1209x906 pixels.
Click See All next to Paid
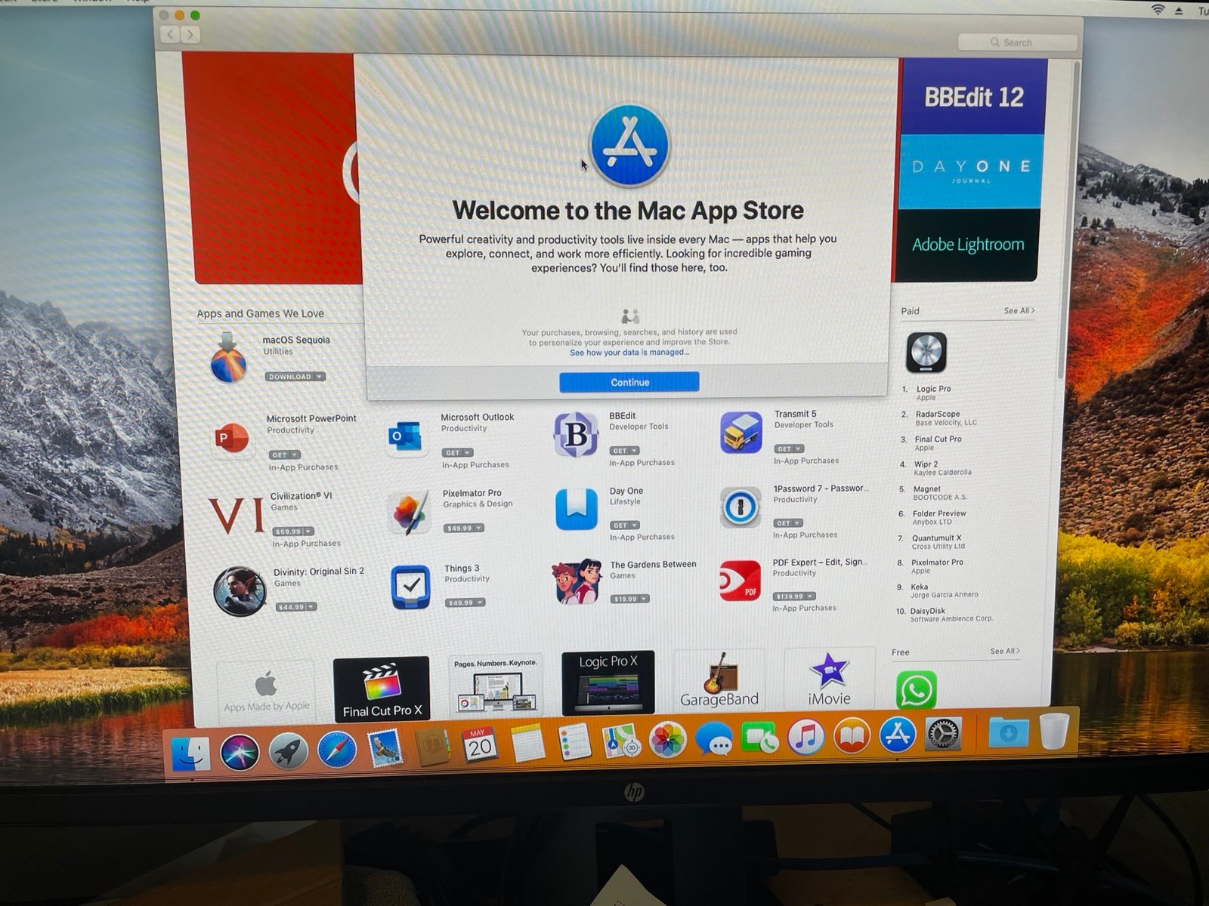click(1019, 310)
